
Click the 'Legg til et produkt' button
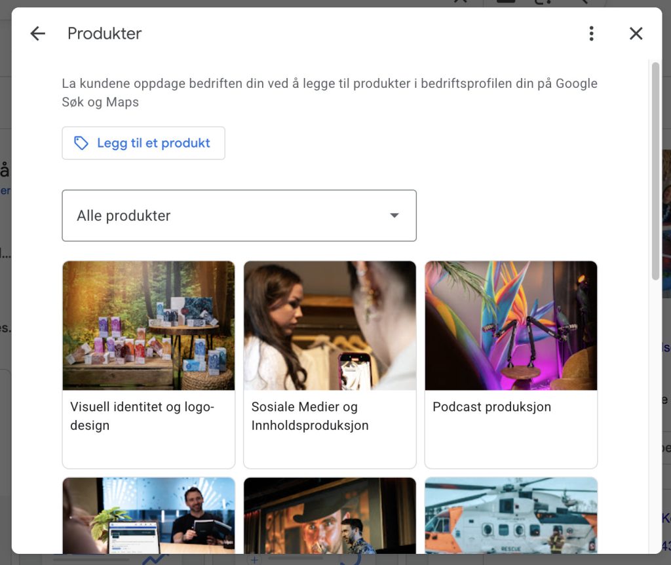coord(144,143)
